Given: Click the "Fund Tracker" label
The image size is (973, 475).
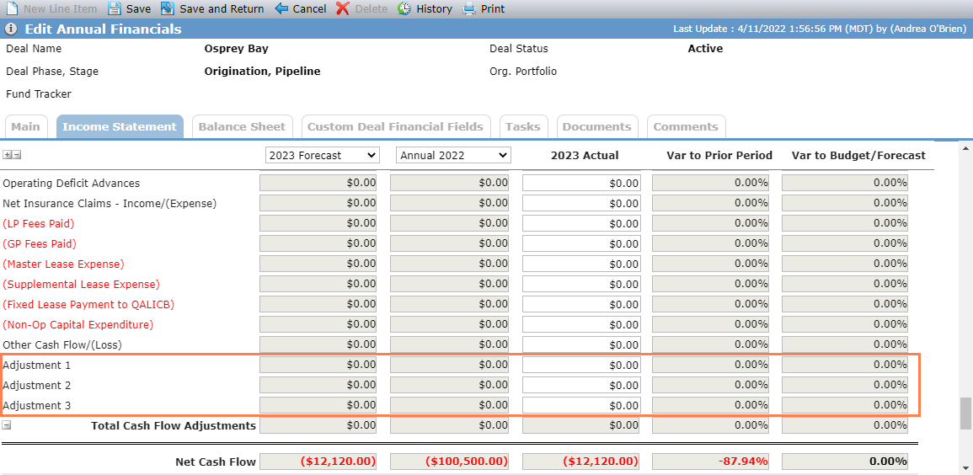Looking at the screenshot, I should [x=39, y=94].
